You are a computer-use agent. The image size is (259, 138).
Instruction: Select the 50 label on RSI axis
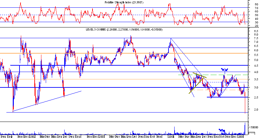(256, 15)
